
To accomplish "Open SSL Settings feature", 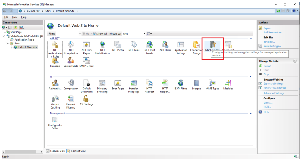I will point(87,100).
